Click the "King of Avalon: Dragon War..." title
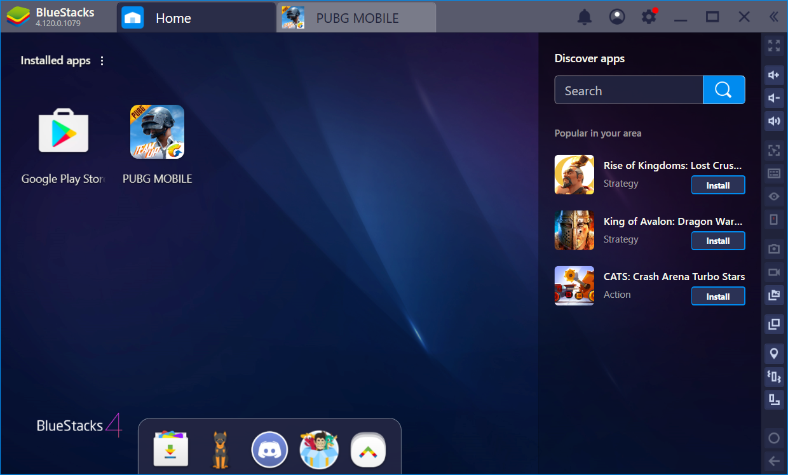 click(x=673, y=221)
